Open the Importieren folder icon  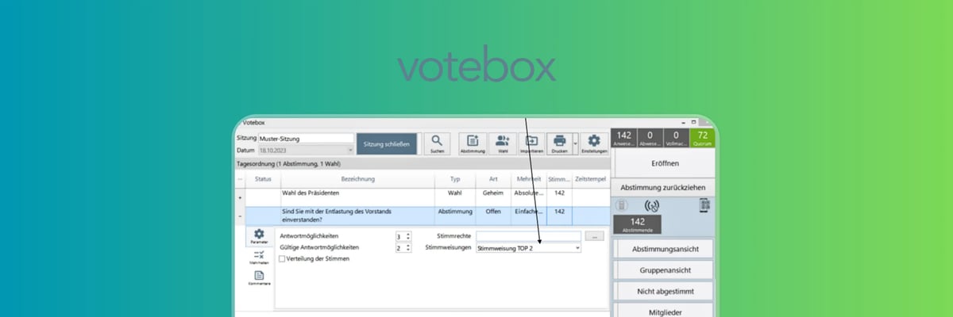tap(531, 143)
